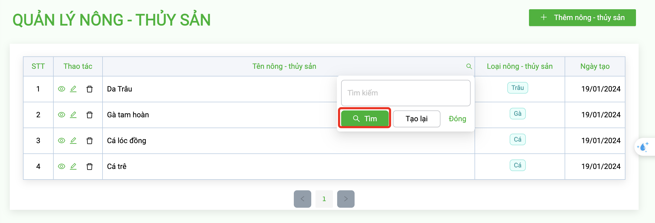This screenshot has height=223, width=655.
Task: Go to previous page arrow
Action: pos(303,199)
